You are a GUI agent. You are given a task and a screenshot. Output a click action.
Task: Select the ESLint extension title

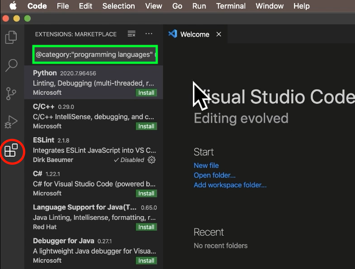pos(43,140)
